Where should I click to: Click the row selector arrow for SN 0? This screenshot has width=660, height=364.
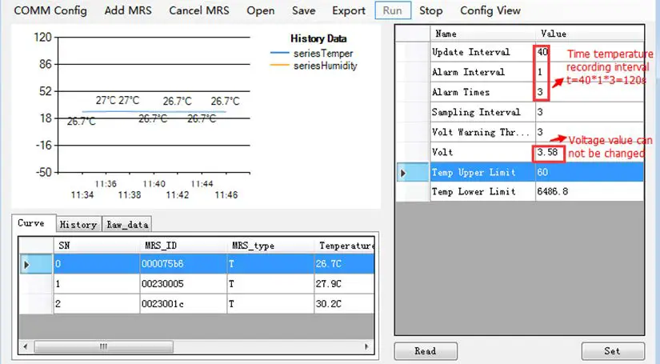pyautogui.click(x=36, y=264)
